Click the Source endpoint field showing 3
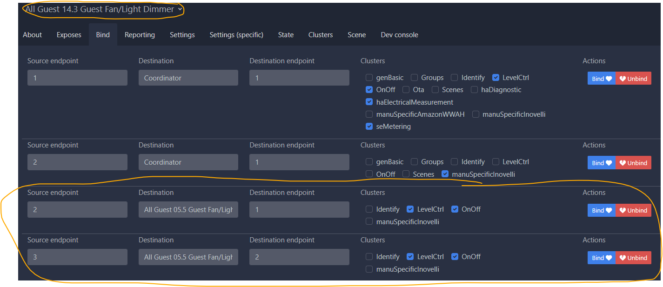663x287 pixels. pyautogui.click(x=77, y=257)
